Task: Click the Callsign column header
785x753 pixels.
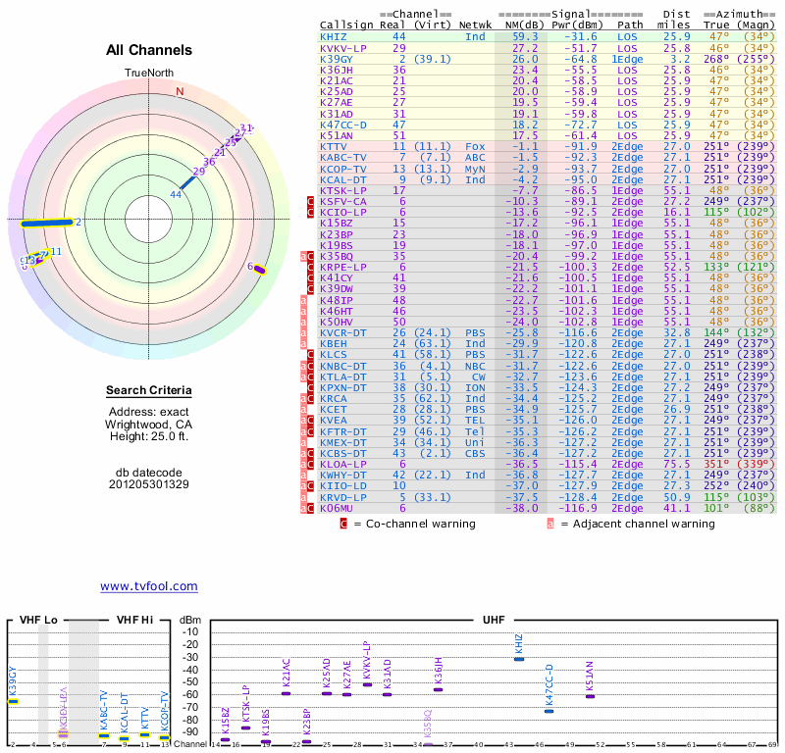Action: pos(347,24)
